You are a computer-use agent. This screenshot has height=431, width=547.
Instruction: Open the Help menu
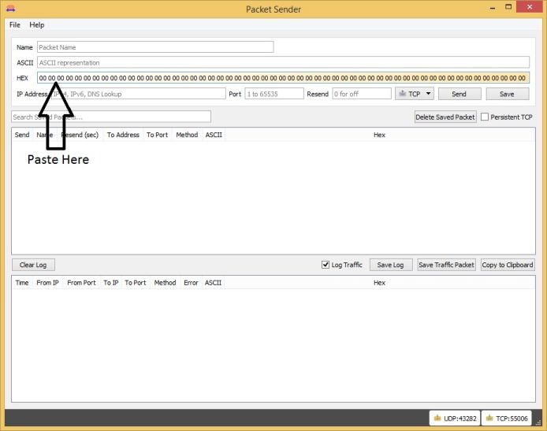pyautogui.click(x=37, y=25)
